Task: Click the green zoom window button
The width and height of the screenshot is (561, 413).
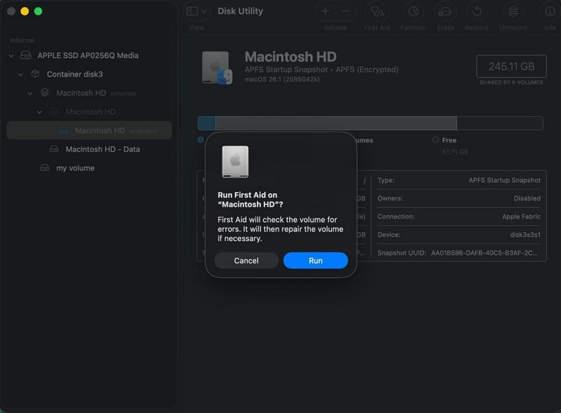Action: tap(38, 11)
